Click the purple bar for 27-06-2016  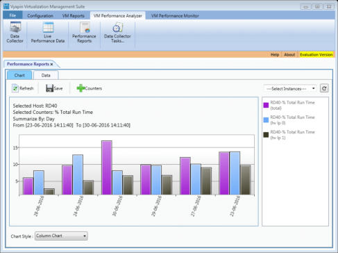click(x=185, y=176)
